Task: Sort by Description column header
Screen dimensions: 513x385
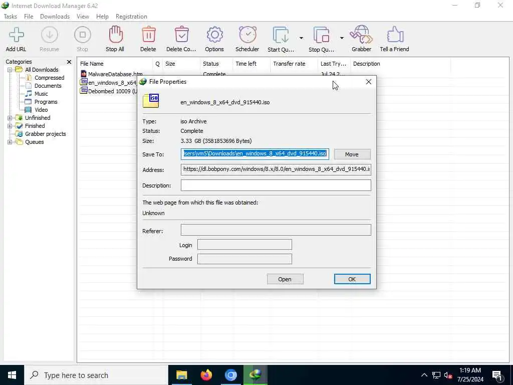Action: pos(400,64)
